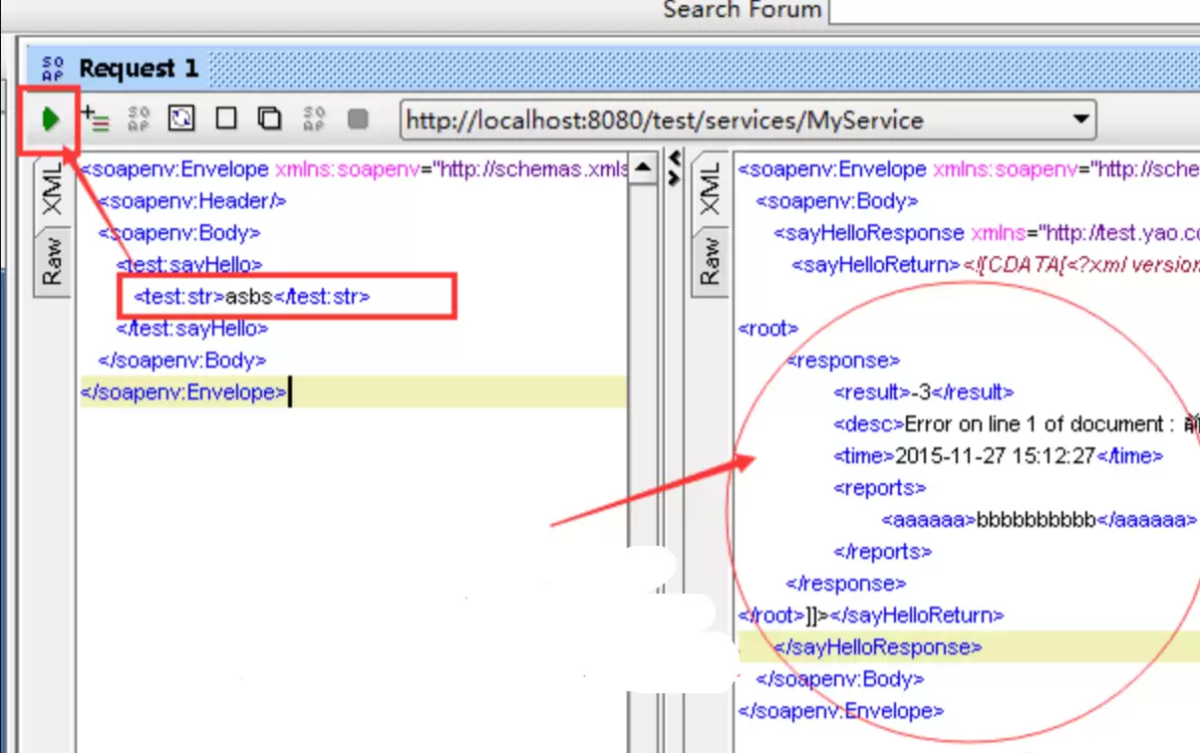Click the highlighted </sayHelloResponse> line
The image size is (1200, 753).
877,646
